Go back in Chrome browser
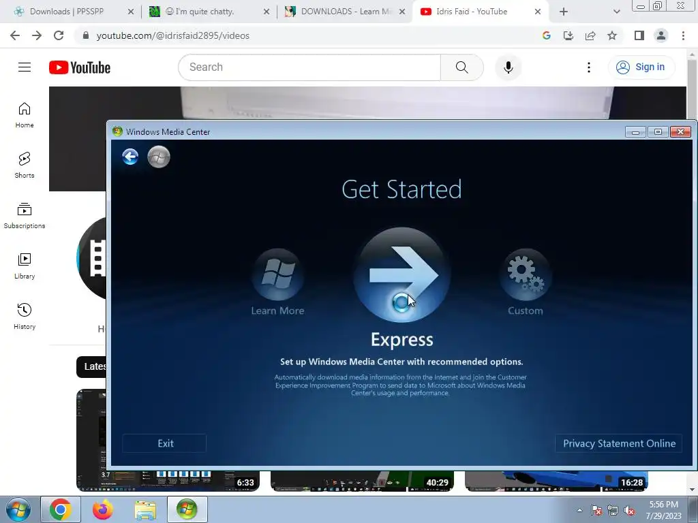 [15, 35]
